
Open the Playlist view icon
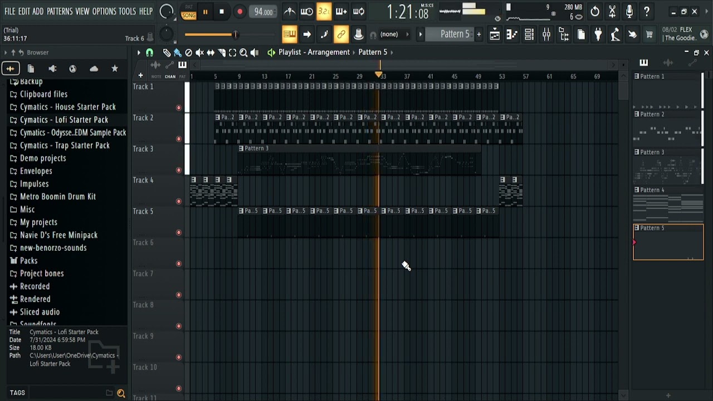click(x=494, y=35)
